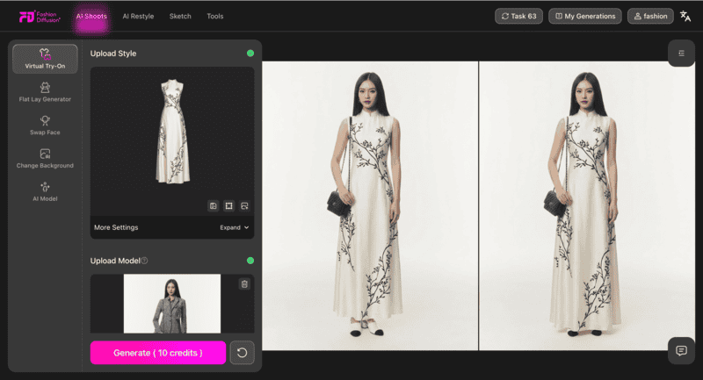Open the Fashion Diffusion logo home
703x380 pixels.
point(40,17)
